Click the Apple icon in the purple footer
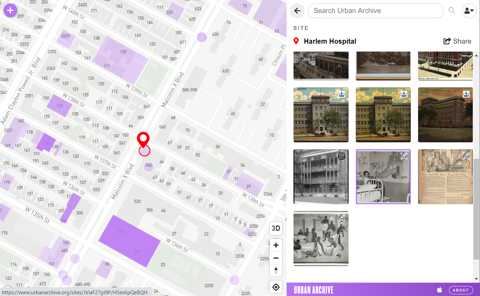The width and height of the screenshot is (480, 296). click(440, 290)
